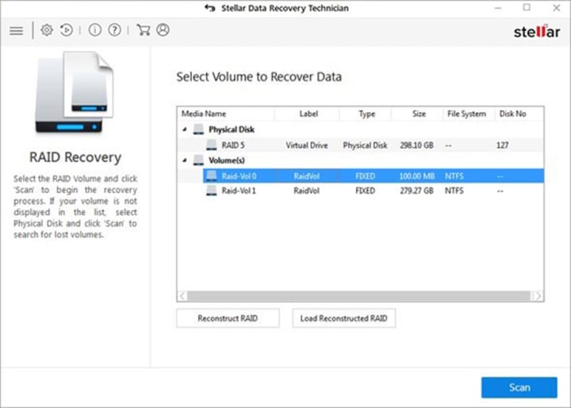
Task: Click the 298.10 GB size value
Action: 416,145
